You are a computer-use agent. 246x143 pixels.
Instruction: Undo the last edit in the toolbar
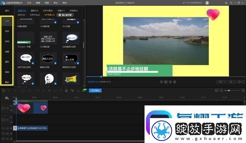point(3,90)
